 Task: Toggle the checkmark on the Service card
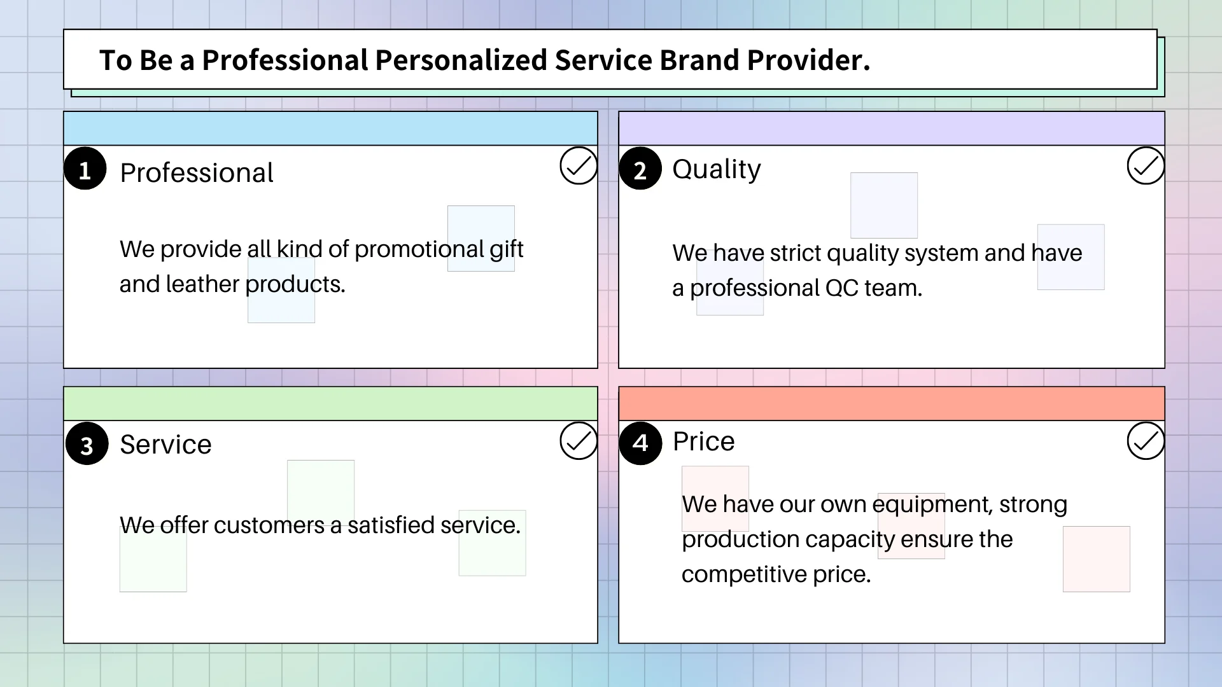(x=578, y=441)
